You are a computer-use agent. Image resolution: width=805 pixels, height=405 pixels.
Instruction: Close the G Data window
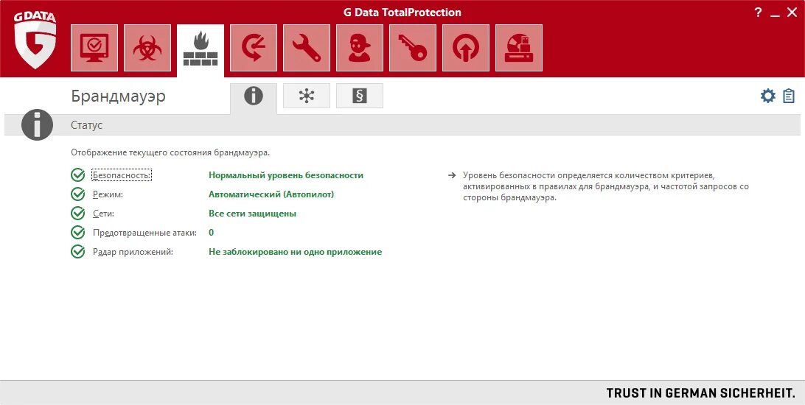(x=792, y=13)
